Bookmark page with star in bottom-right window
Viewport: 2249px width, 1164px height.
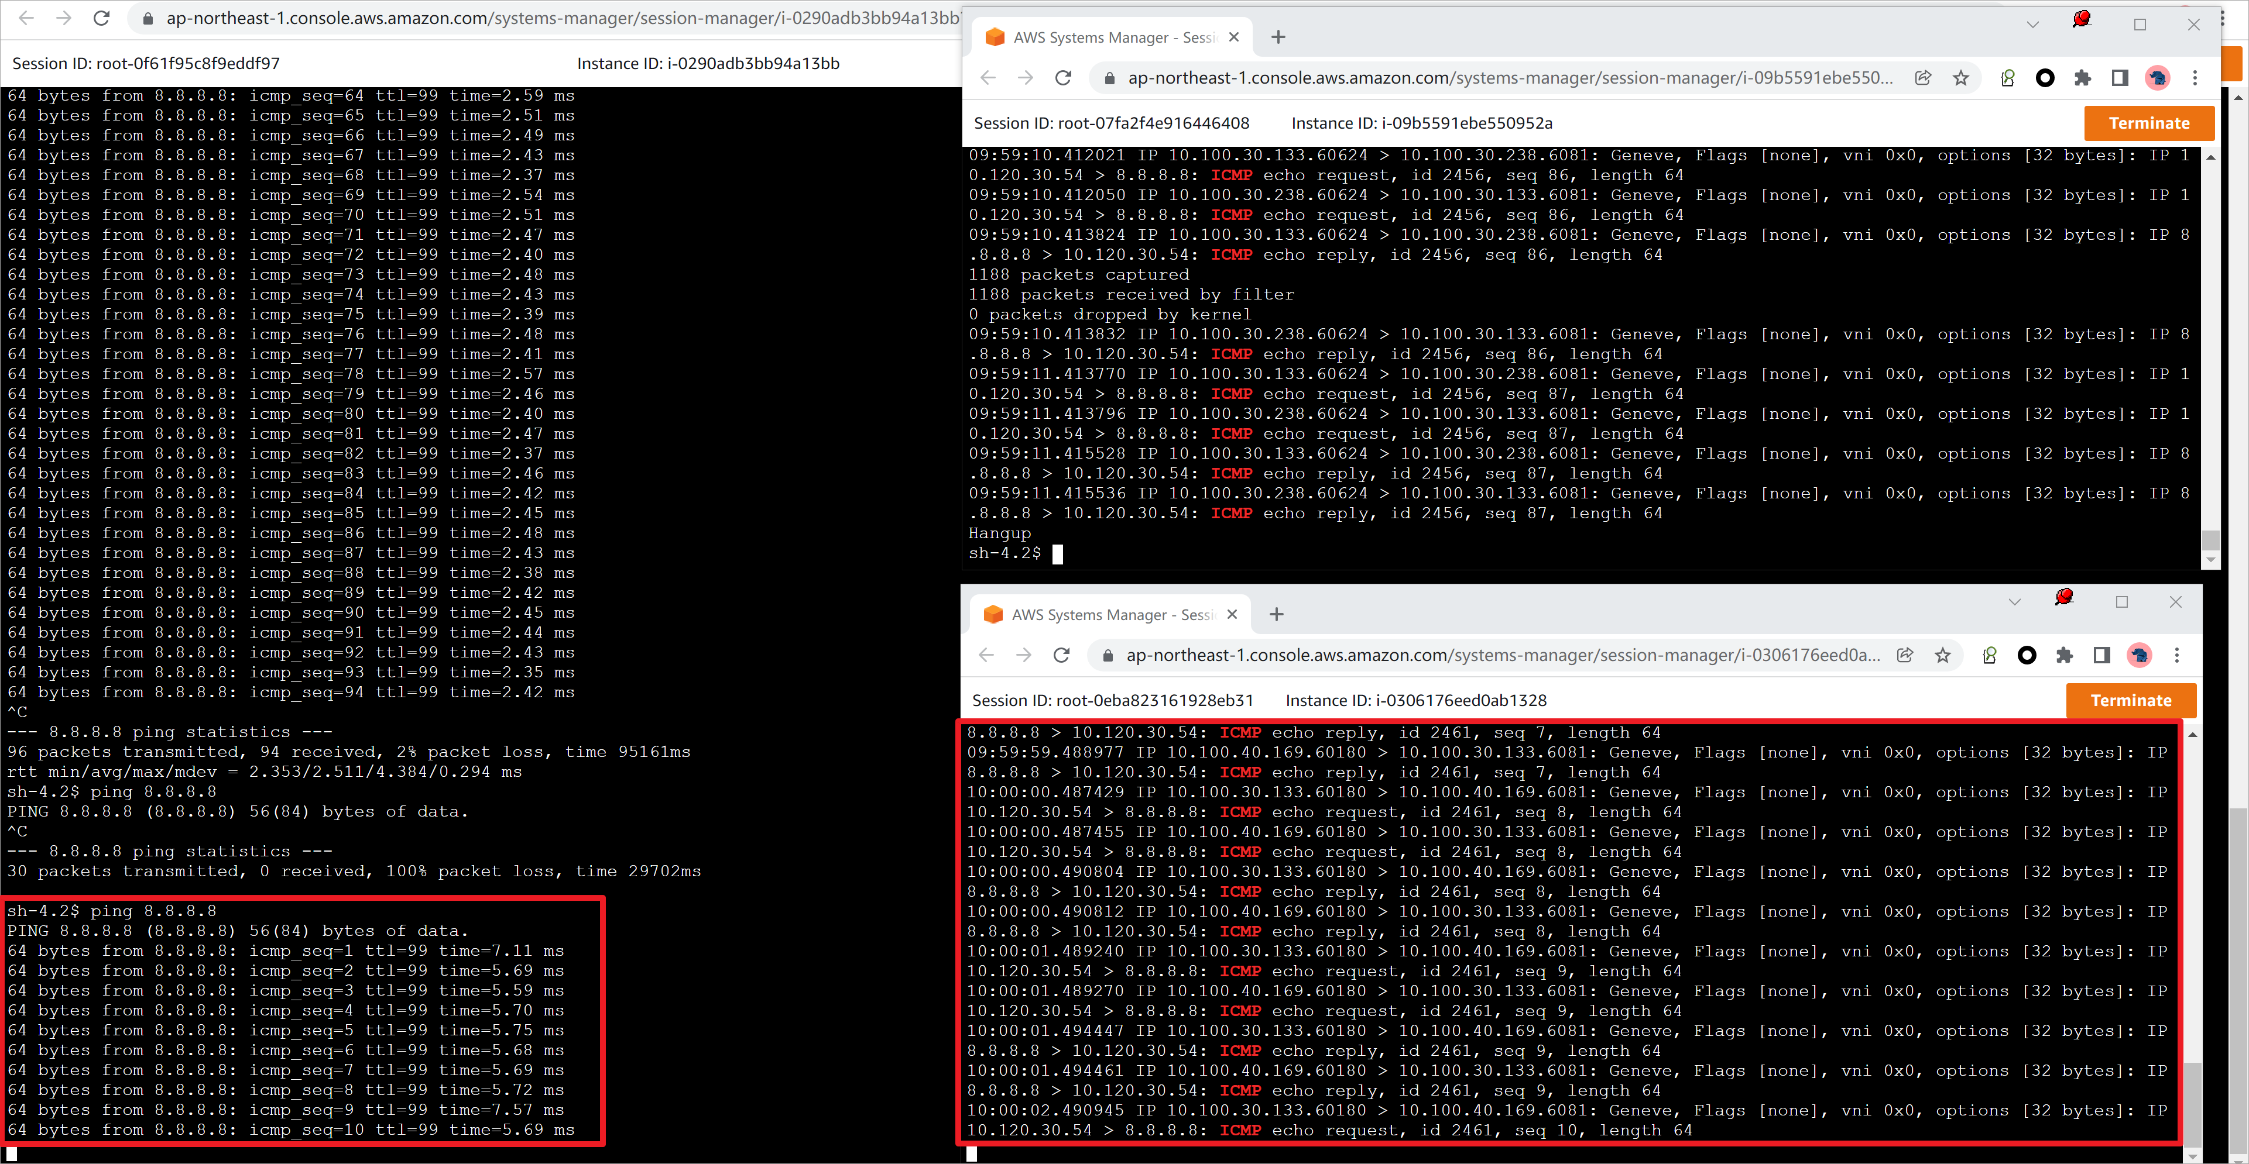(x=1942, y=655)
